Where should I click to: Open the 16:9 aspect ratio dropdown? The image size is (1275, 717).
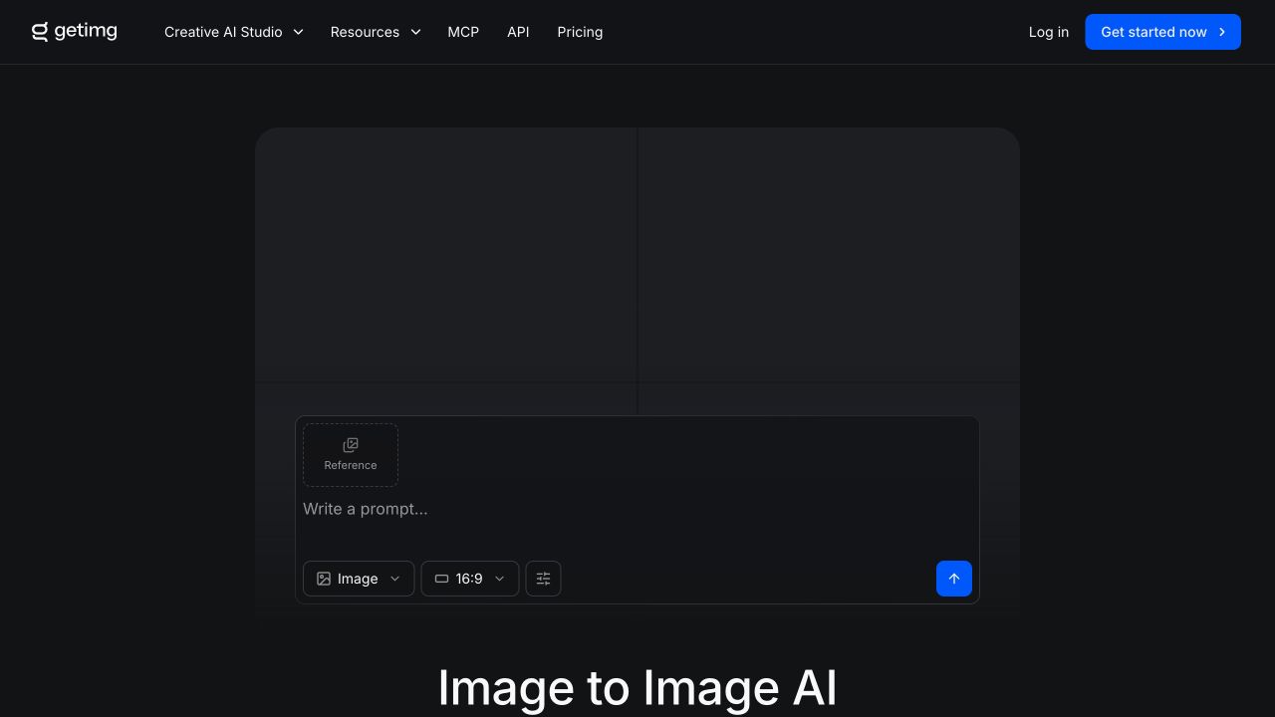click(x=470, y=579)
